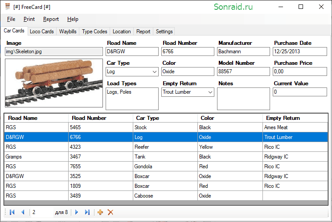Screen dimensions: 332x222
Task: Open the File menu
Action: [x=11, y=19]
